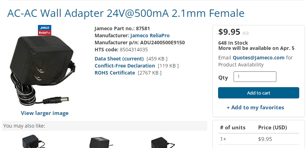Click View larger image link

[45, 113]
